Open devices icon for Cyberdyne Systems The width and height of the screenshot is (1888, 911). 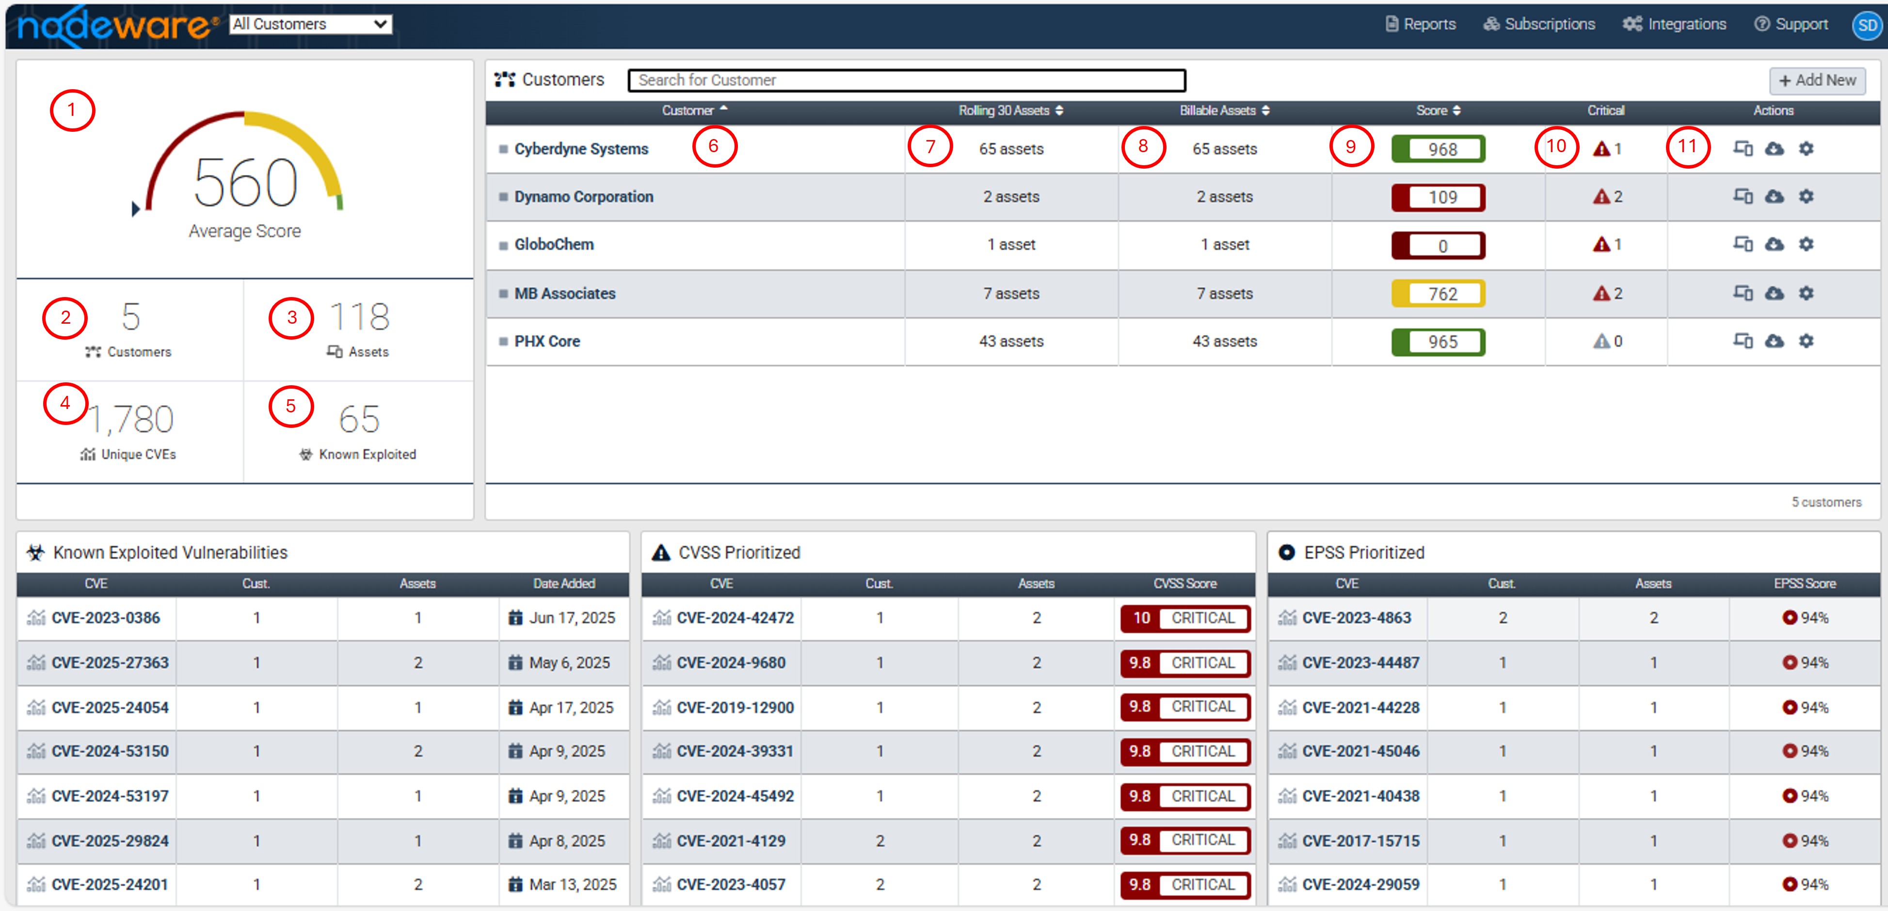click(1742, 149)
